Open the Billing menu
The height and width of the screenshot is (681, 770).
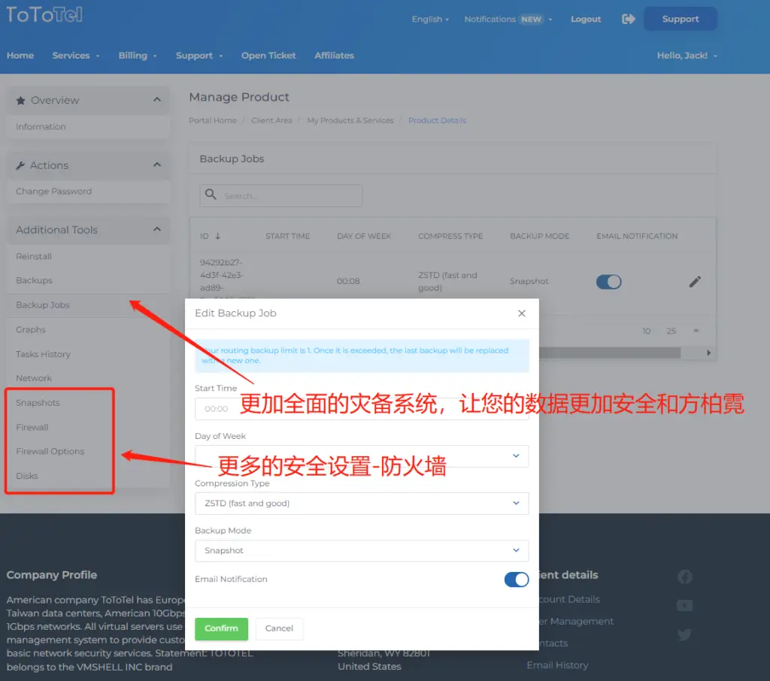pyautogui.click(x=137, y=56)
